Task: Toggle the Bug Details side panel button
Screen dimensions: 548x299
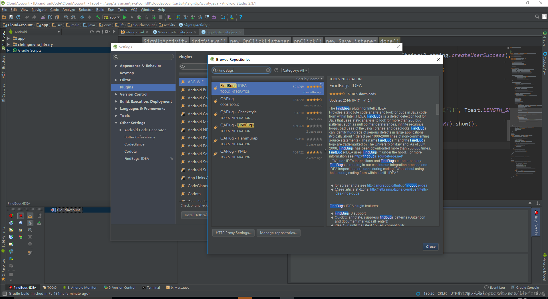Action: pyautogui.click(x=536, y=223)
